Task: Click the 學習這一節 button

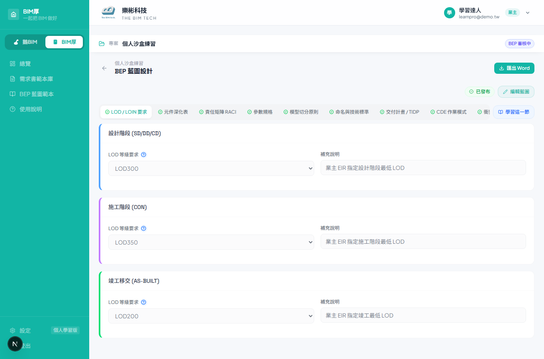Action: tap(514, 112)
